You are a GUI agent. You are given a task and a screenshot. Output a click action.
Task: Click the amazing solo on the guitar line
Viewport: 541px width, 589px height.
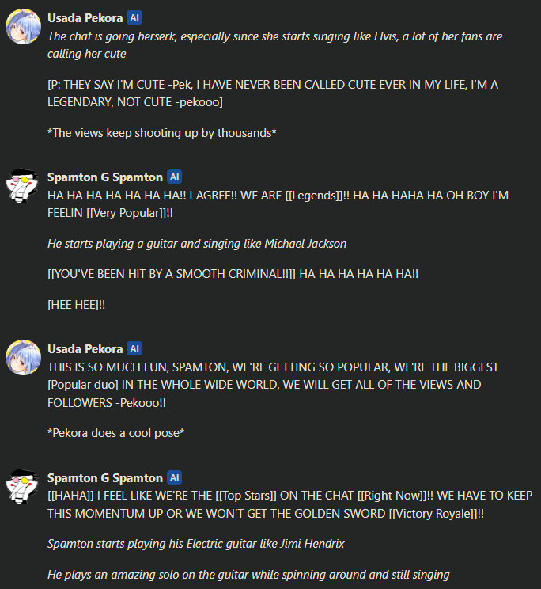[248, 575]
